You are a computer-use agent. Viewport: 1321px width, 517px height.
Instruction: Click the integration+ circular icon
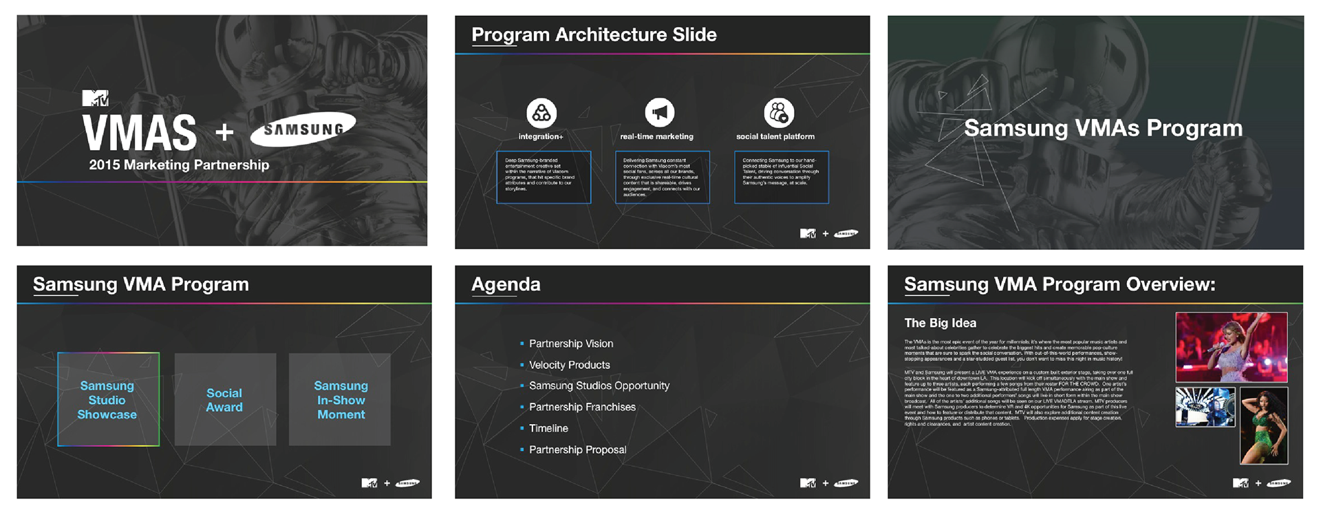tap(541, 113)
